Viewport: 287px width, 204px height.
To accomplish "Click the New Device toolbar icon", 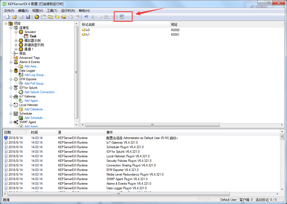I will [44, 17].
